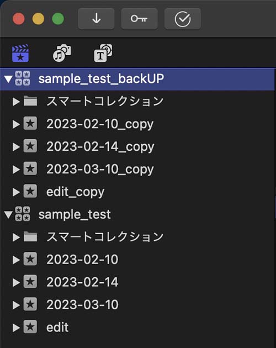Open the Photos and Audio sidebar

62,53
